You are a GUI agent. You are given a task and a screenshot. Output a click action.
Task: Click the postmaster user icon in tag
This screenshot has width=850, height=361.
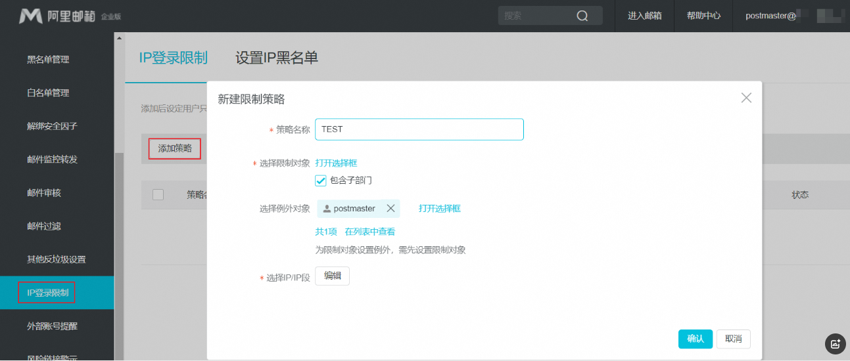coord(327,209)
